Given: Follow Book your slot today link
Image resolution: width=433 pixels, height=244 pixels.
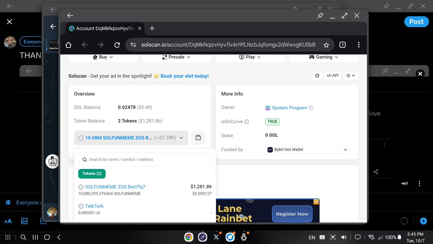Looking at the screenshot, I should pos(185,76).
